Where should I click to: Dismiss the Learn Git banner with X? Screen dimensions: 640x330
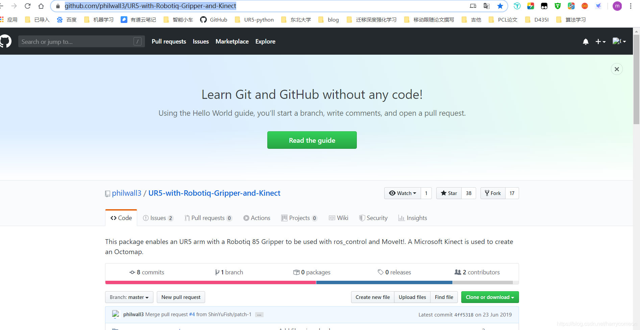point(617,69)
